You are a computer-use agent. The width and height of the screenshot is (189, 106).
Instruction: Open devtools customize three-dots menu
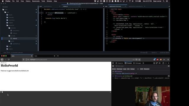click(166, 63)
